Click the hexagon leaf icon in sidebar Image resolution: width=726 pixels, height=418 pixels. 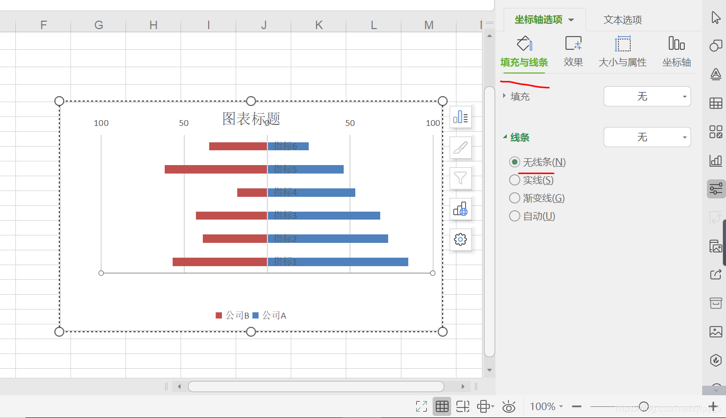coord(716,360)
